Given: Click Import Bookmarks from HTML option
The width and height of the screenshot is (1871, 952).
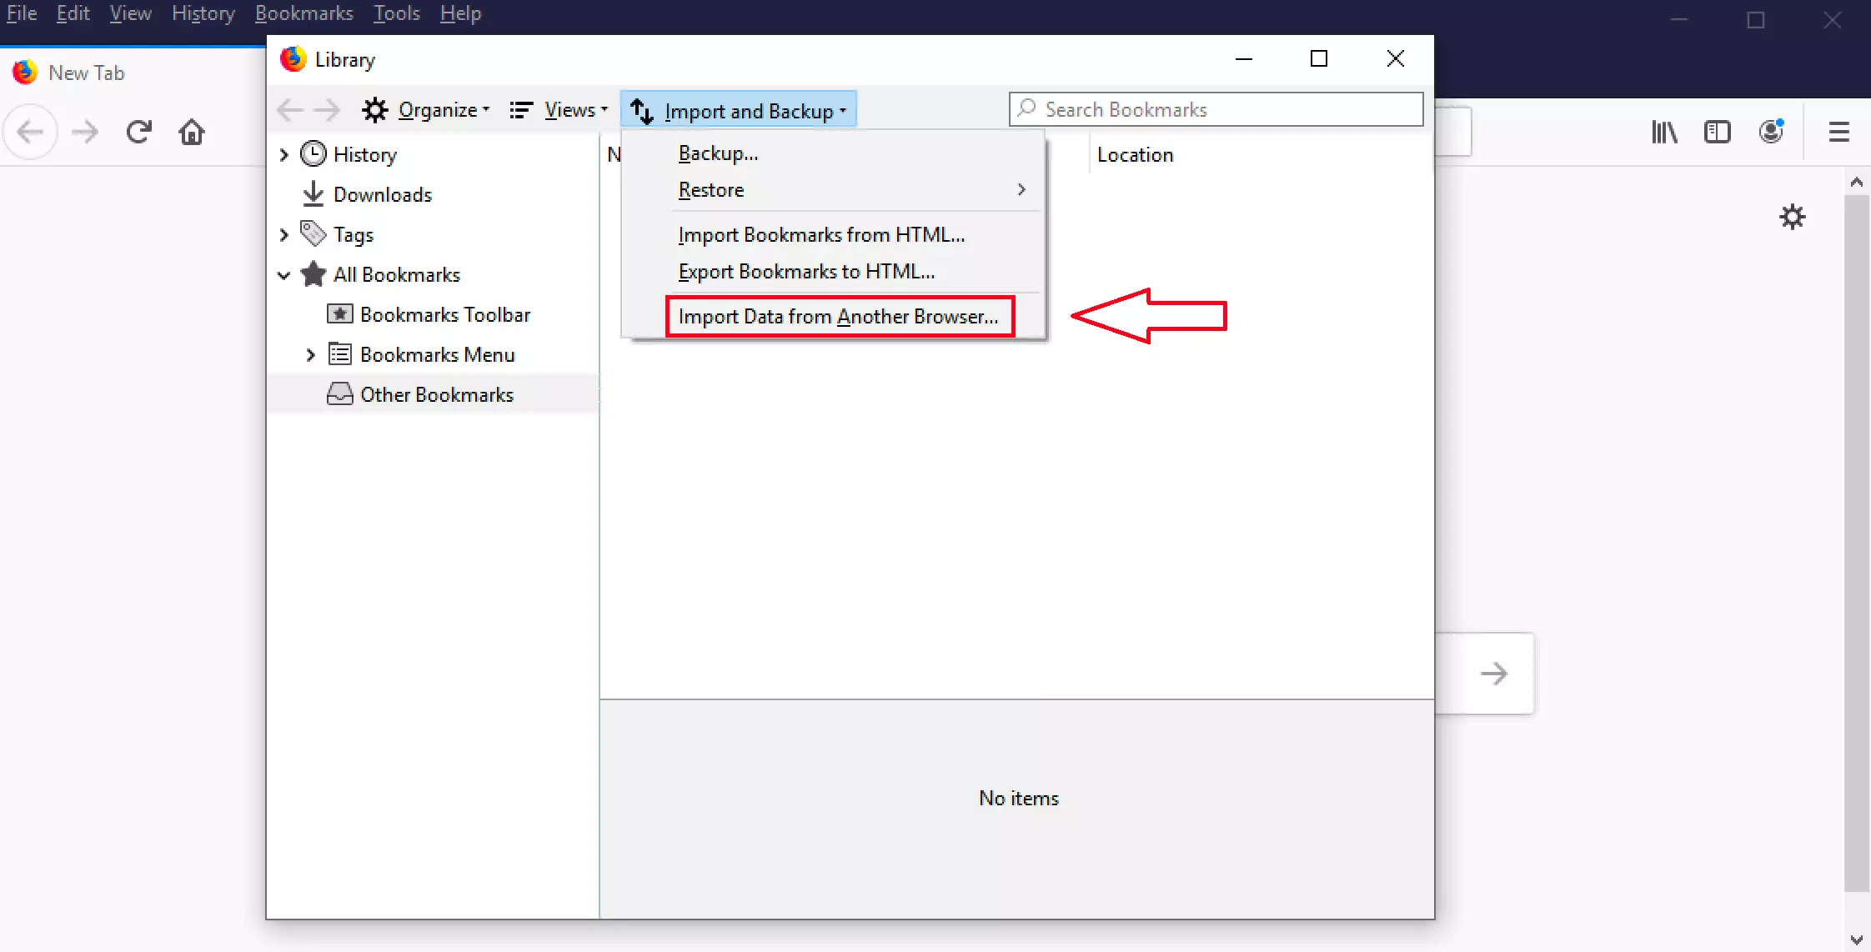Looking at the screenshot, I should (x=820, y=234).
